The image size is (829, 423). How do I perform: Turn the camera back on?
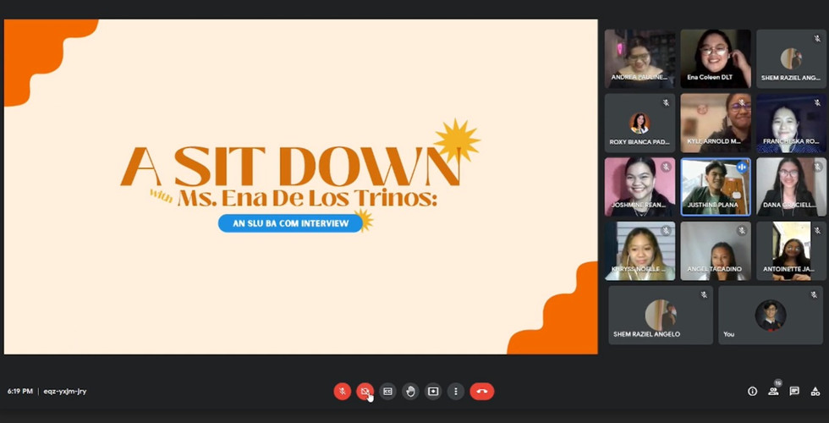(365, 391)
